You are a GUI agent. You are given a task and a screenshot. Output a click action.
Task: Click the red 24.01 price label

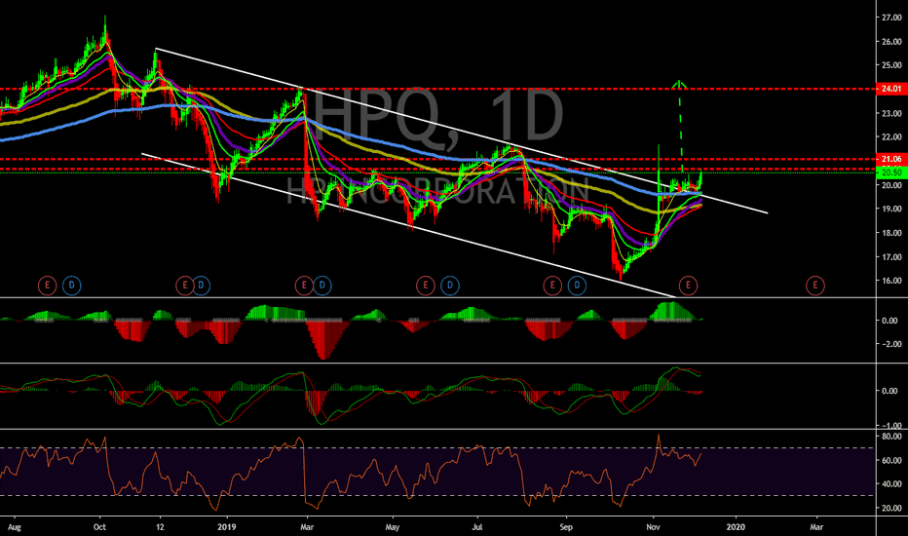click(891, 90)
